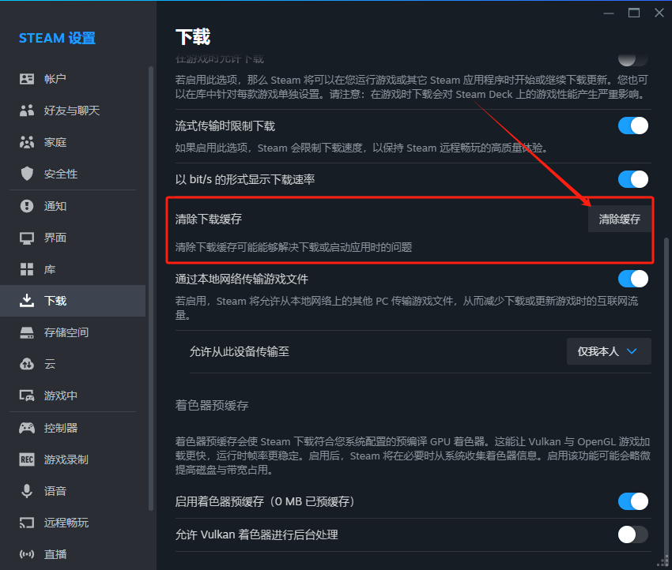
Task: Click the Friends and Chat people icon
Action: 27,111
